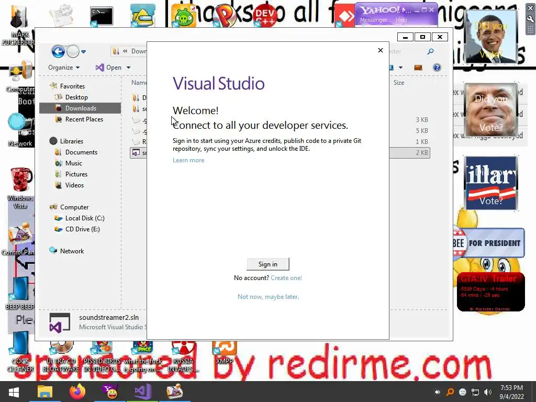Open Explorer help question mark icon

[x=437, y=68]
